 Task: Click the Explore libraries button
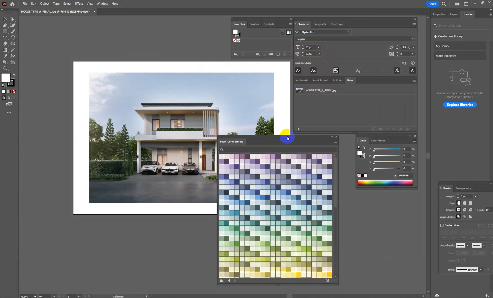[460, 105]
